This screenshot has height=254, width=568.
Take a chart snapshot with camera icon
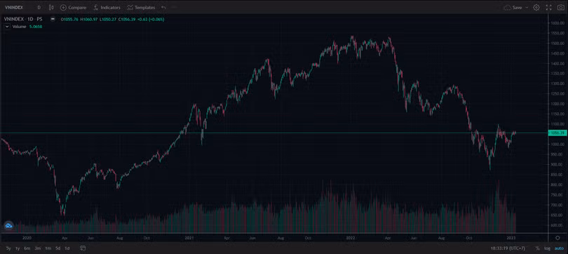click(x=560, y=7)
